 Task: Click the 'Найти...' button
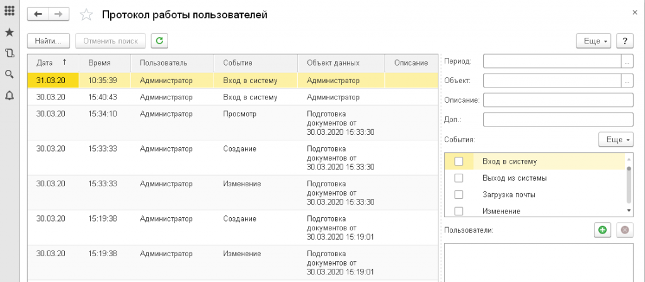tap(49, 41)
